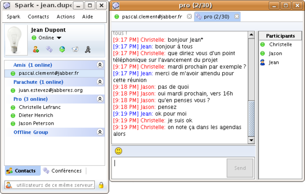Click the Parachute (1 online) group header
This screenshot has width=305, height=194.
tap(54, 82)
